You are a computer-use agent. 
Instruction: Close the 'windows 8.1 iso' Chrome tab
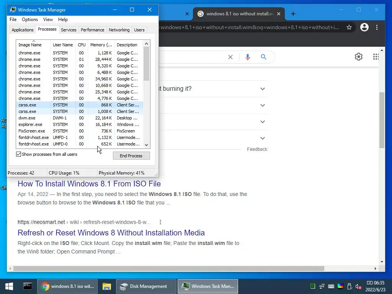pyautogui.click(x=279, y=14)
